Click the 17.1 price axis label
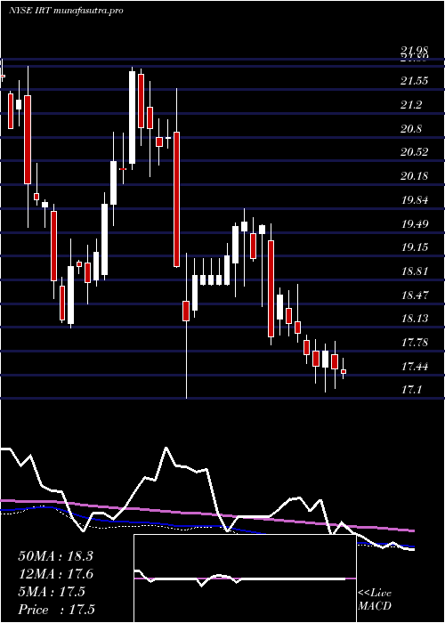 coord(411,390)
